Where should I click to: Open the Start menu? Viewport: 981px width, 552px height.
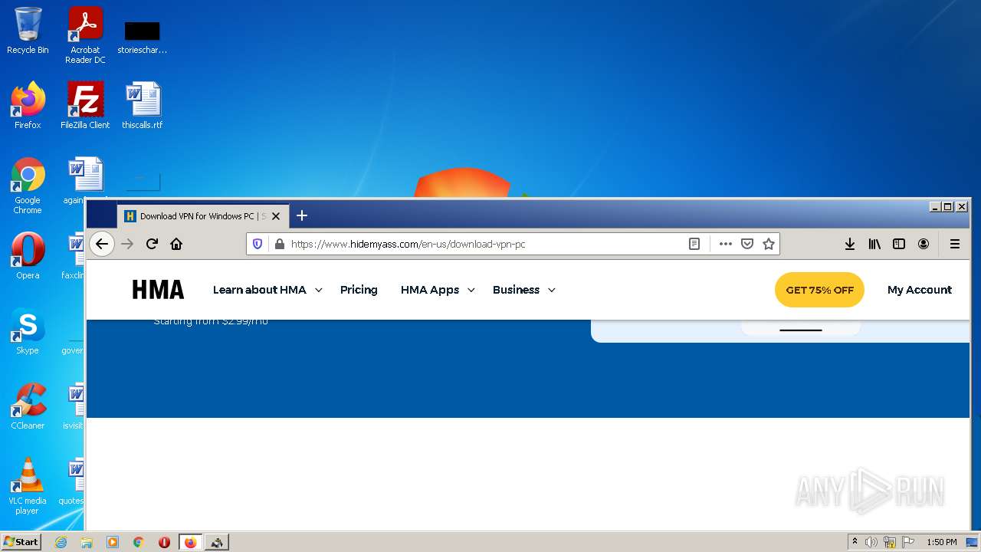tap(21, 542)
